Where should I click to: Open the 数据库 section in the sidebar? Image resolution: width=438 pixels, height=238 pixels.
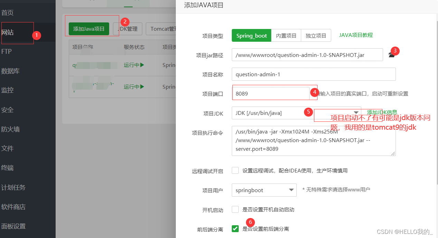point(10,71)
